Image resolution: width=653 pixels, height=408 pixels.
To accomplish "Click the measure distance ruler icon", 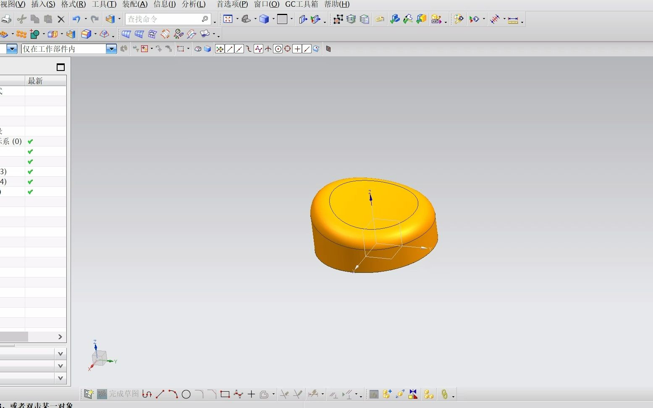I will coord(513,19).
